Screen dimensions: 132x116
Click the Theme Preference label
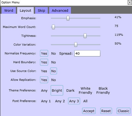[x=23, y=90]
